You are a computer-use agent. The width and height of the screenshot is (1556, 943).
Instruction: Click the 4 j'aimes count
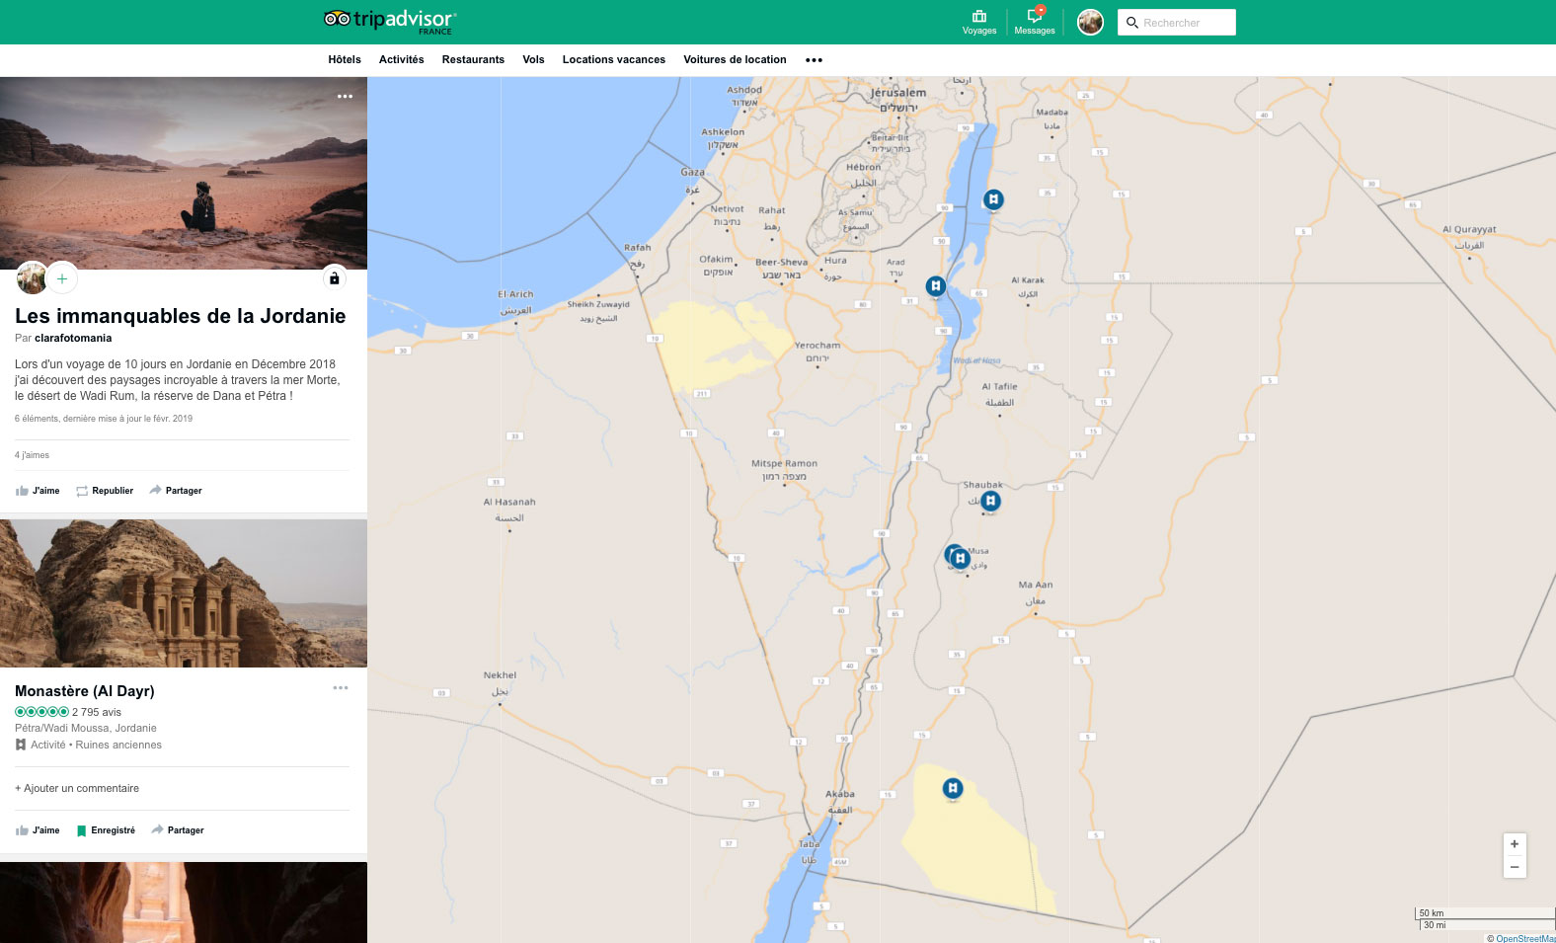click(32, 455)
